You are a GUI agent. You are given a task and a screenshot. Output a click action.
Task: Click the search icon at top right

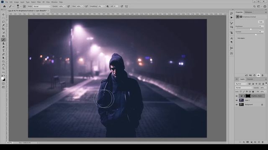(254, 6)
